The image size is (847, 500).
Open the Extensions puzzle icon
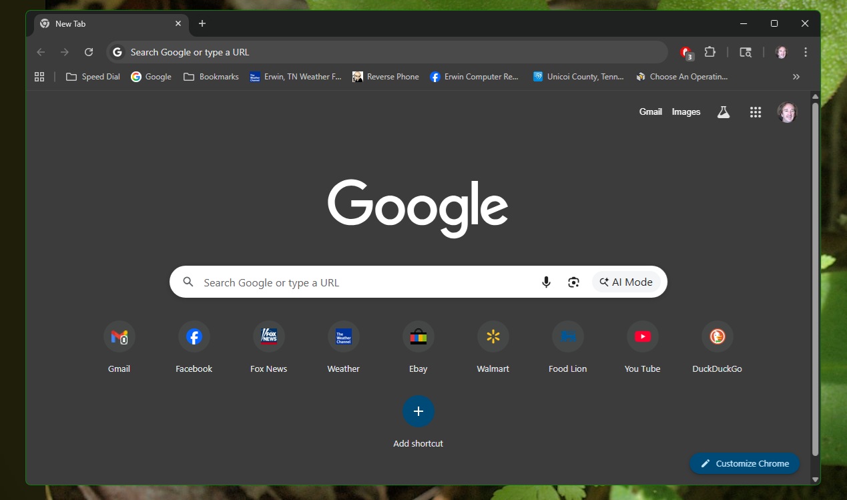point(710,52)
